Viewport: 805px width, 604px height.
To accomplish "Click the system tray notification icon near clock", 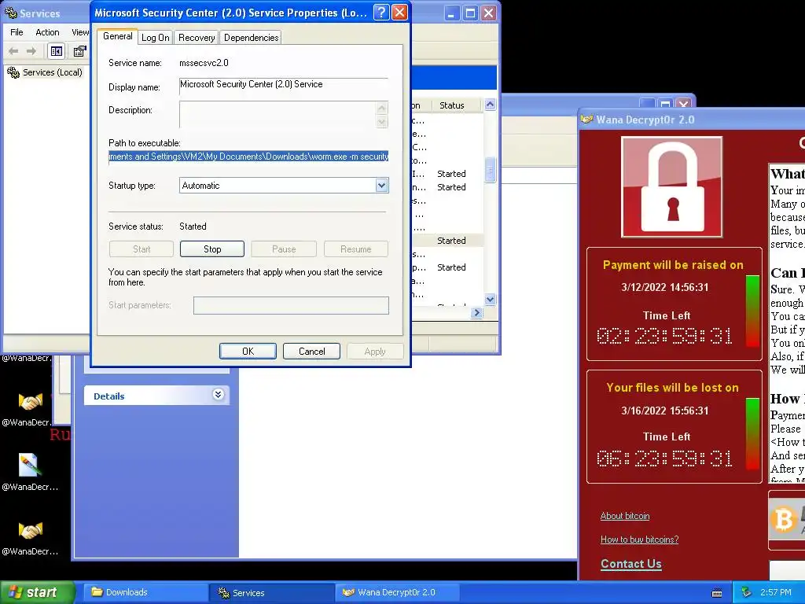I will pyautogui.click(x=747, y=592).
